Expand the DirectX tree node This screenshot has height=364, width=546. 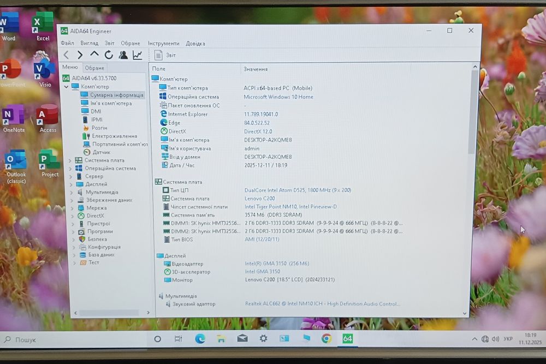tap(73, 216)
